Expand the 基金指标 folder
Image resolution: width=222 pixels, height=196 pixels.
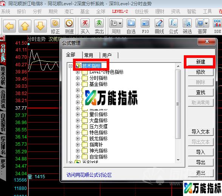(x=78, y=84)
